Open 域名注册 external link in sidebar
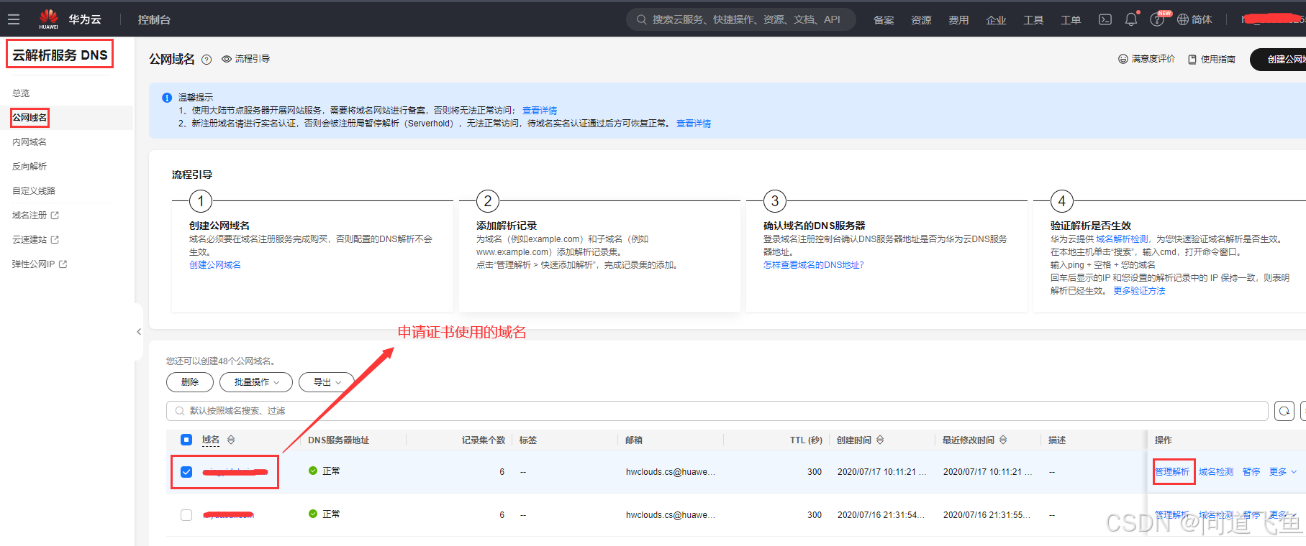 35,216
